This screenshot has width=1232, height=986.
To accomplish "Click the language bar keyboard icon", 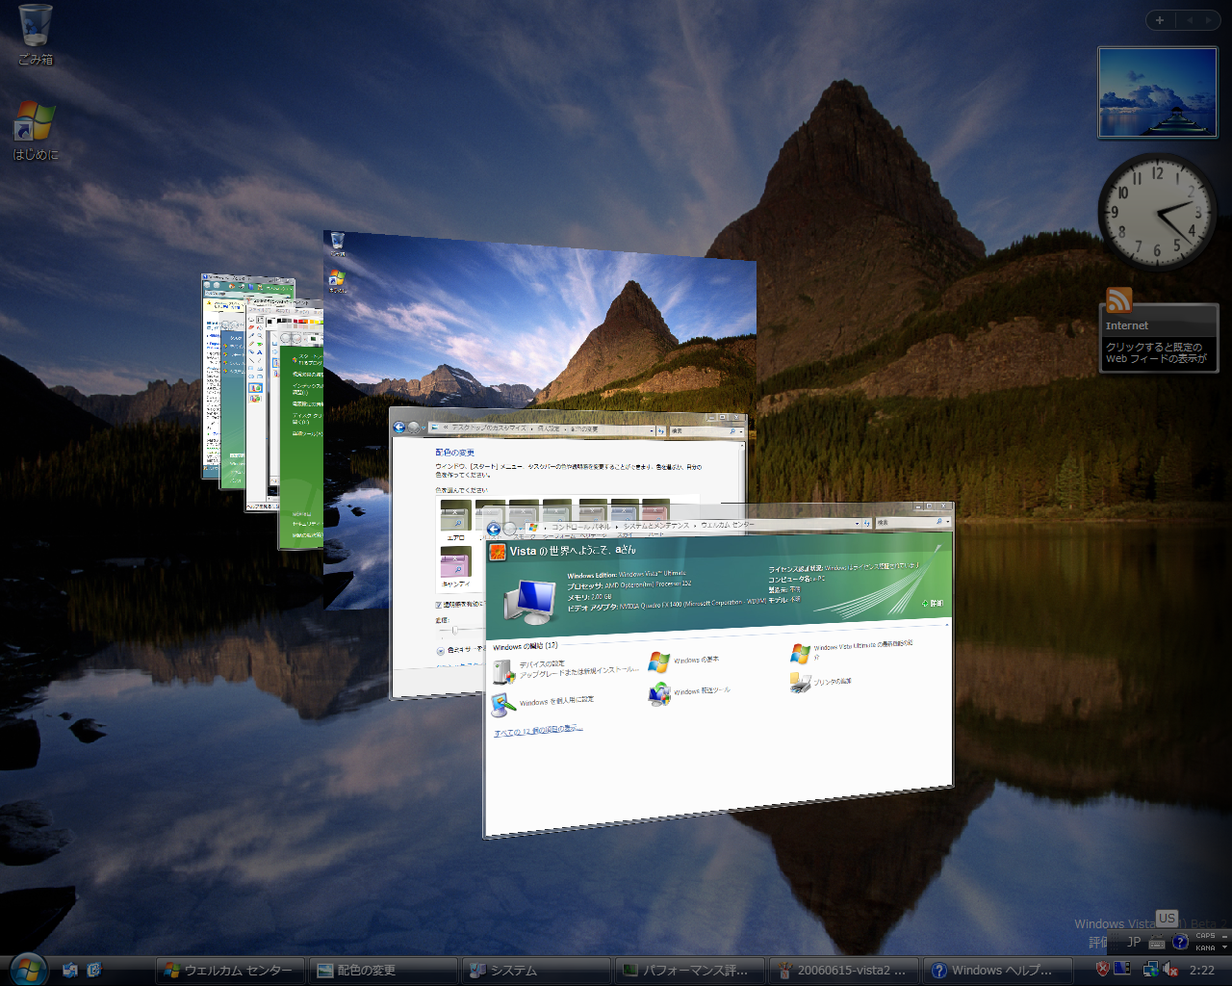I will [x=1157, y=943].
